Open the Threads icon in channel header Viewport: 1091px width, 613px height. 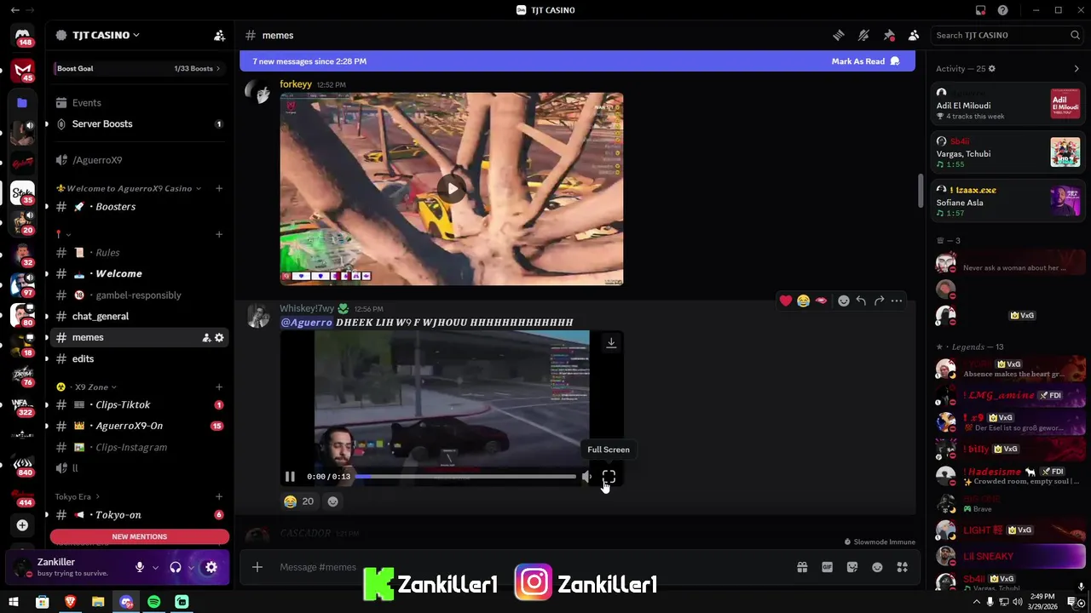839,35
